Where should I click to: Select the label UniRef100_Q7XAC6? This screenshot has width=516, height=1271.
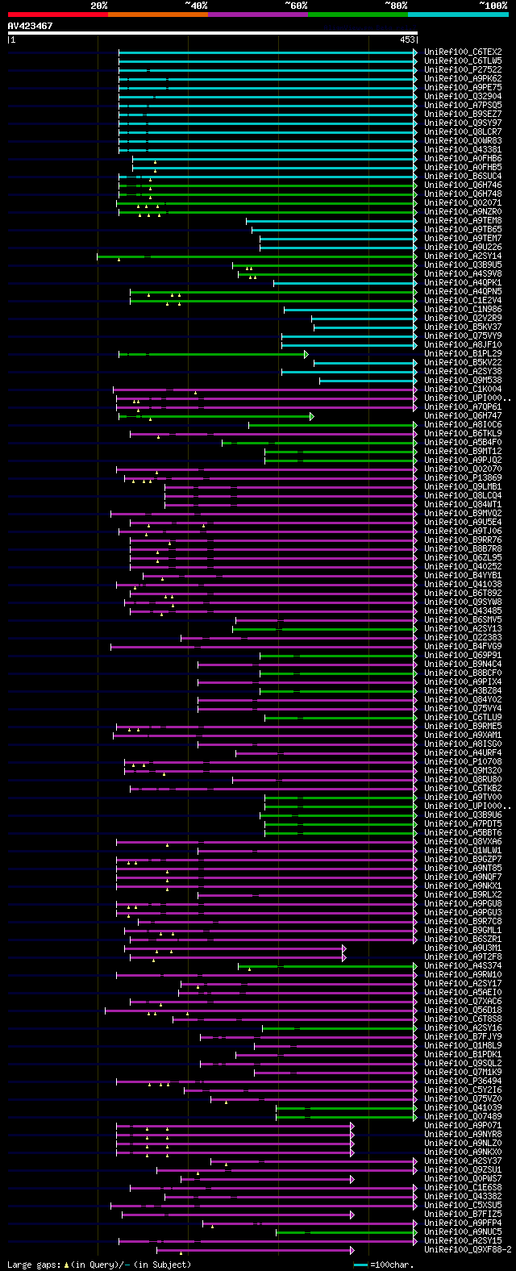tap(463, 1001)
